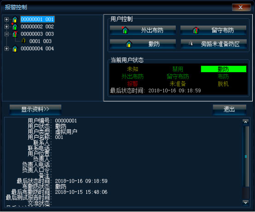Click the house icon in 留守布防 button
This screenshot has width=255, height=212.
[x=196, y=30]
